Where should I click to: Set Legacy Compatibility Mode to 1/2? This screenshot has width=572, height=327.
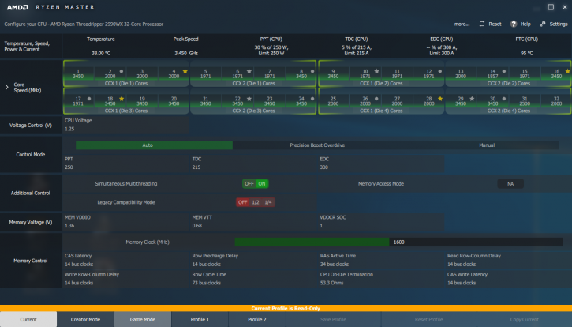pos(256,202)
